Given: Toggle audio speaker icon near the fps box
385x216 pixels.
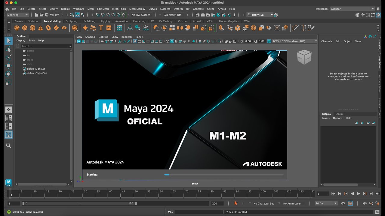Looking at the screenshot, I should (365, 203).
